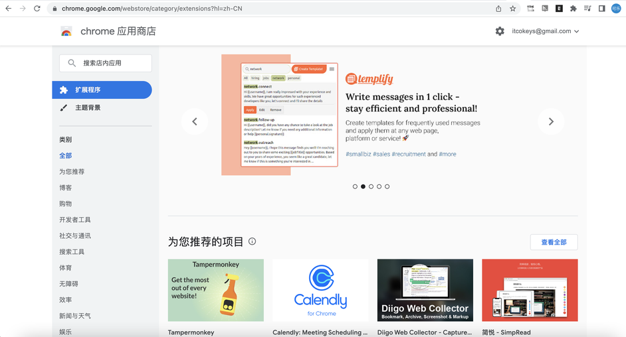The width and height of the screenshot is (626, 337).
Task: Click the lock icon in the address bar
Action: tap(54, 9)
